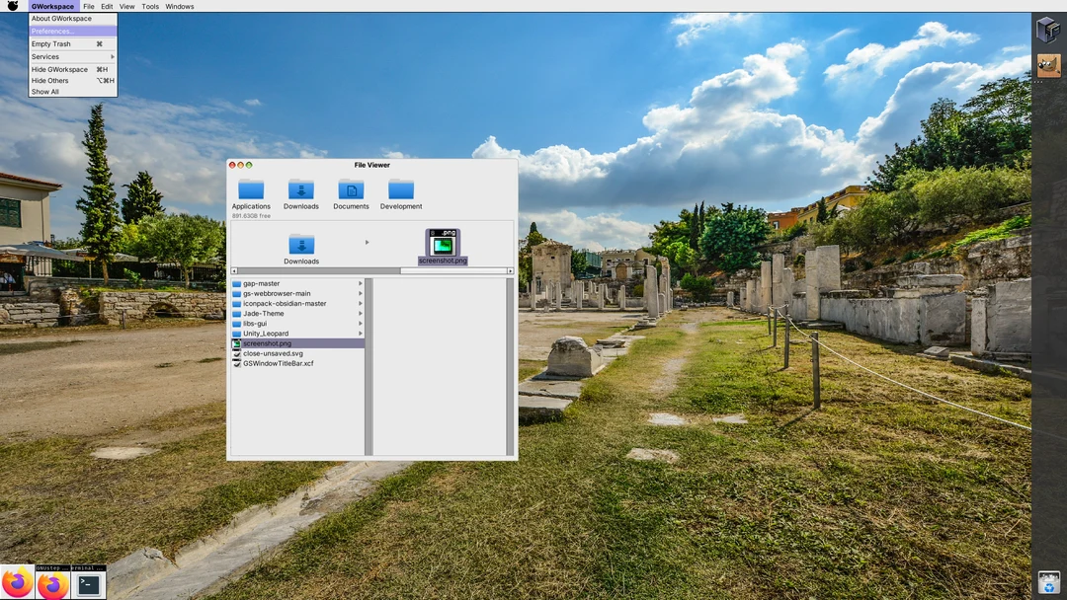Open the GNUstep file system icon in the dock
The height and width of the screenshot is (600, 1067).
point(1046,30)
